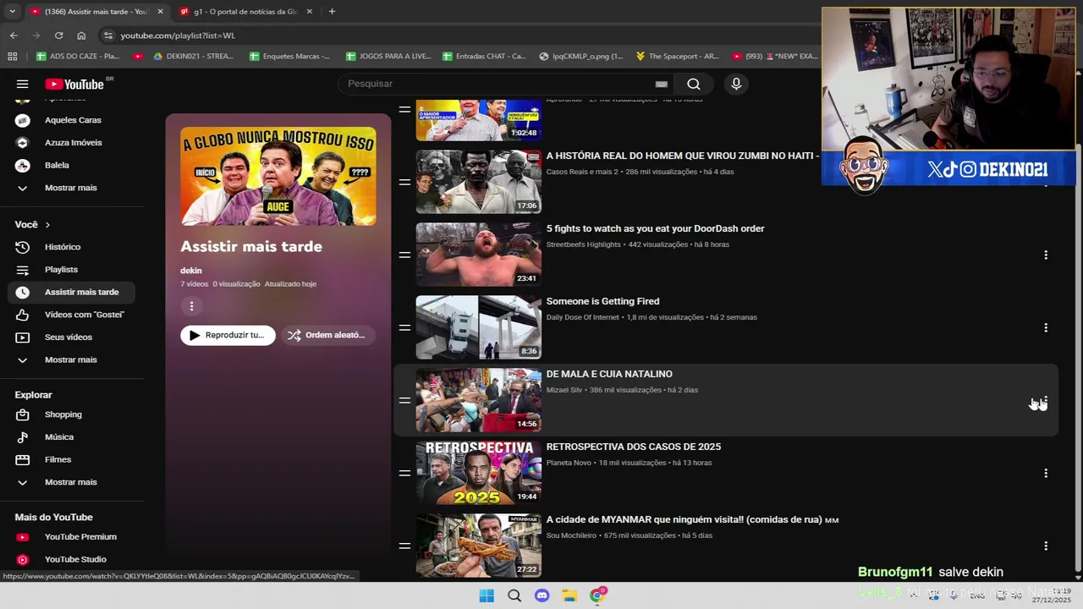Visit Streetbeefs Highlights channel link
The image size is (1083, 609).
click(x=584, y=244)
